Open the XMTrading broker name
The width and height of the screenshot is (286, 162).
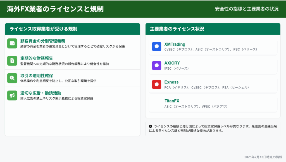point(175,44)
